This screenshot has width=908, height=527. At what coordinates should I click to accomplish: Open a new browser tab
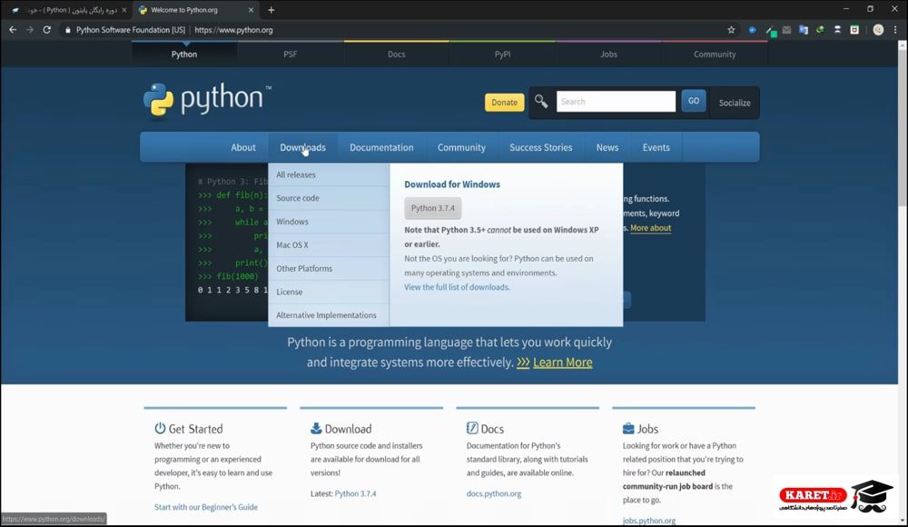(271, 10)
